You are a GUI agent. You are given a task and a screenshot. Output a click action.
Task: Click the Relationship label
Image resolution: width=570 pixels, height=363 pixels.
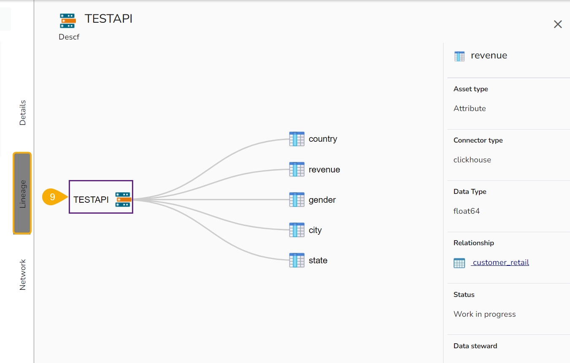tap(474, 243)
